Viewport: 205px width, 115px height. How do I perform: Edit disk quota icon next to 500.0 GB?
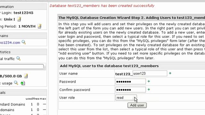(26, 76)
